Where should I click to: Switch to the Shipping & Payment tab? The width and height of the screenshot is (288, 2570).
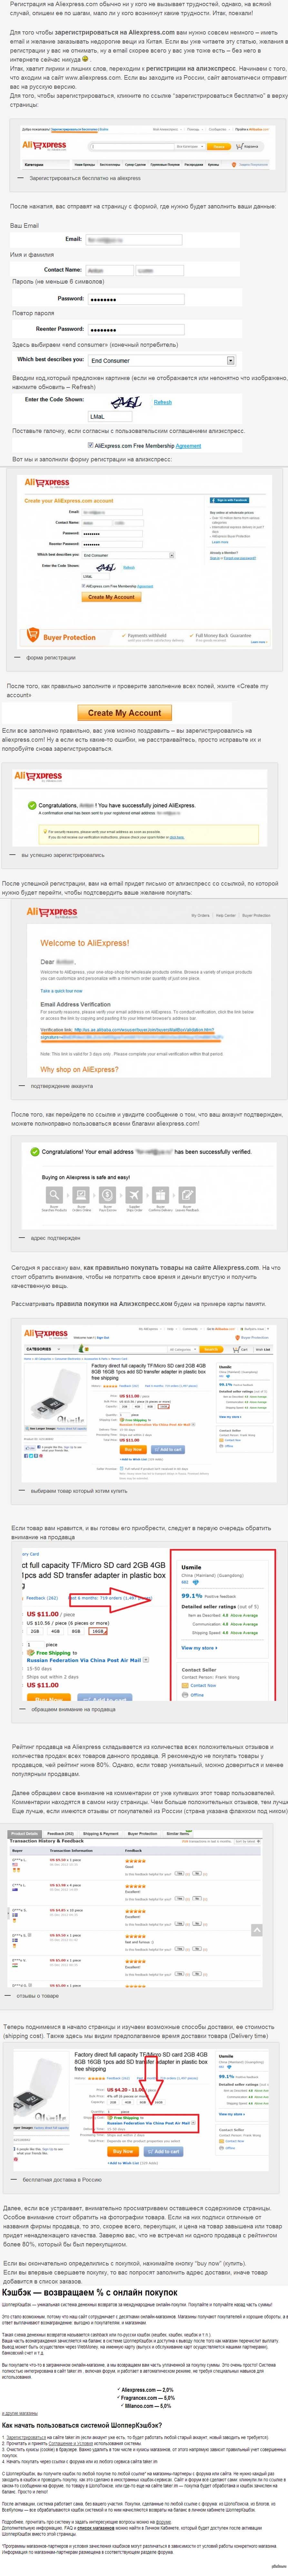click(100, 1833)
